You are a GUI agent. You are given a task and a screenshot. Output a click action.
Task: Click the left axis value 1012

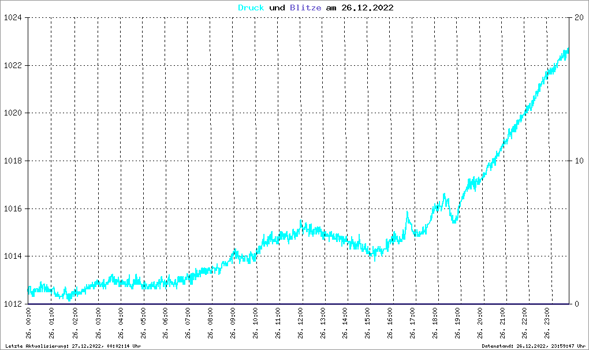point(13,304)
